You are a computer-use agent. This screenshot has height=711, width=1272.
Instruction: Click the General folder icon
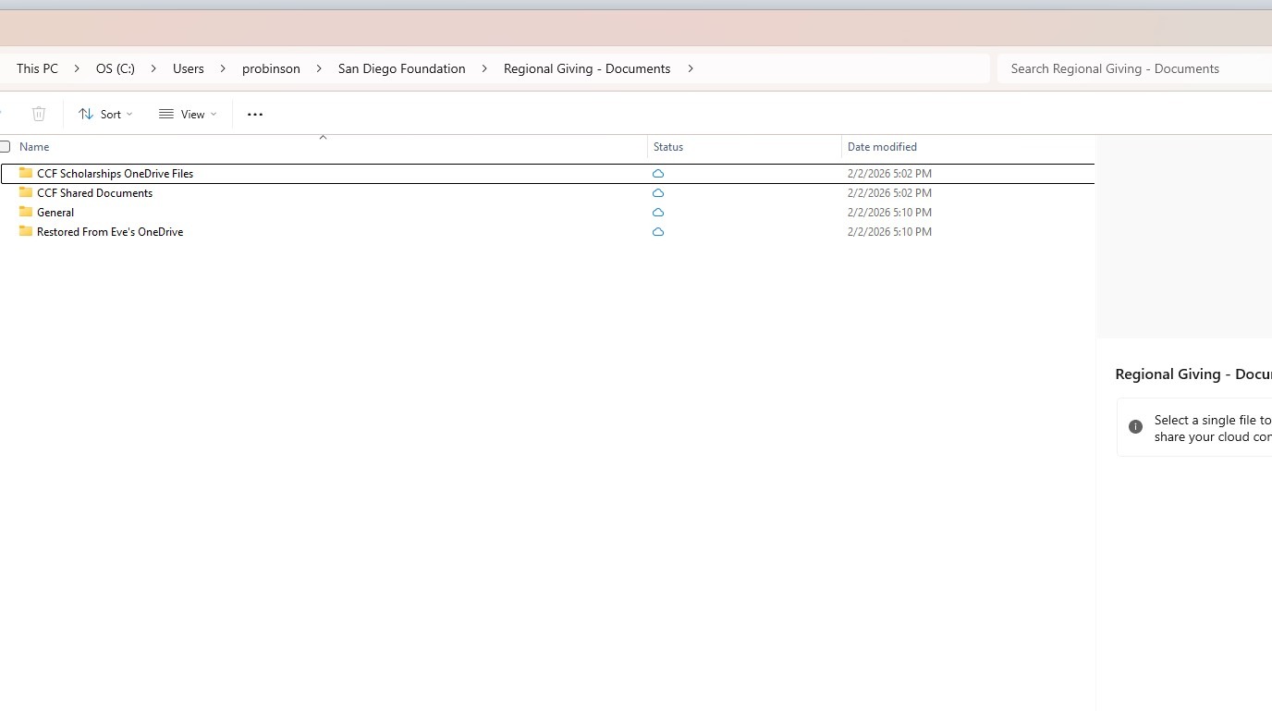[x=26, y=212]
